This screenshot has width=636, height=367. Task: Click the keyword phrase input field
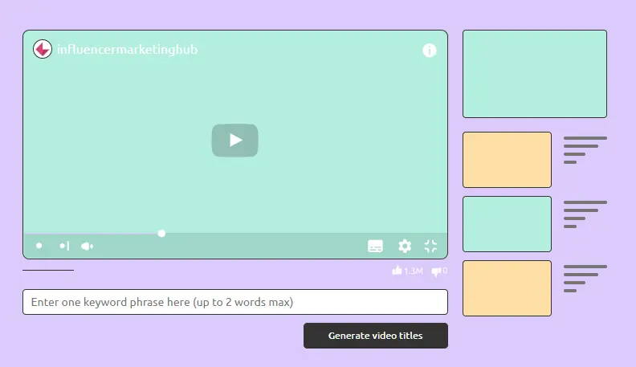click(235, 302)
